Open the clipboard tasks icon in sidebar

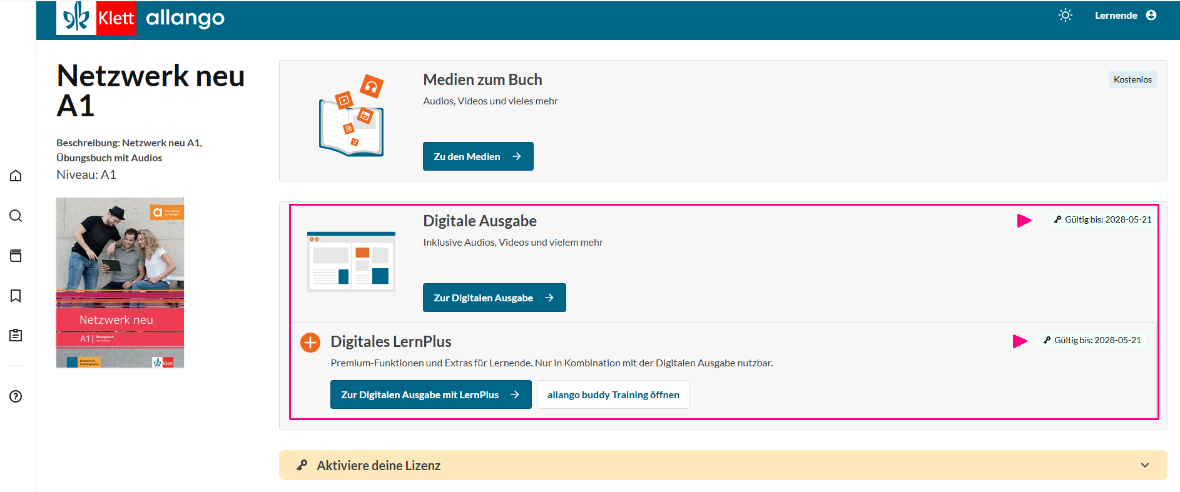point(16,336)
